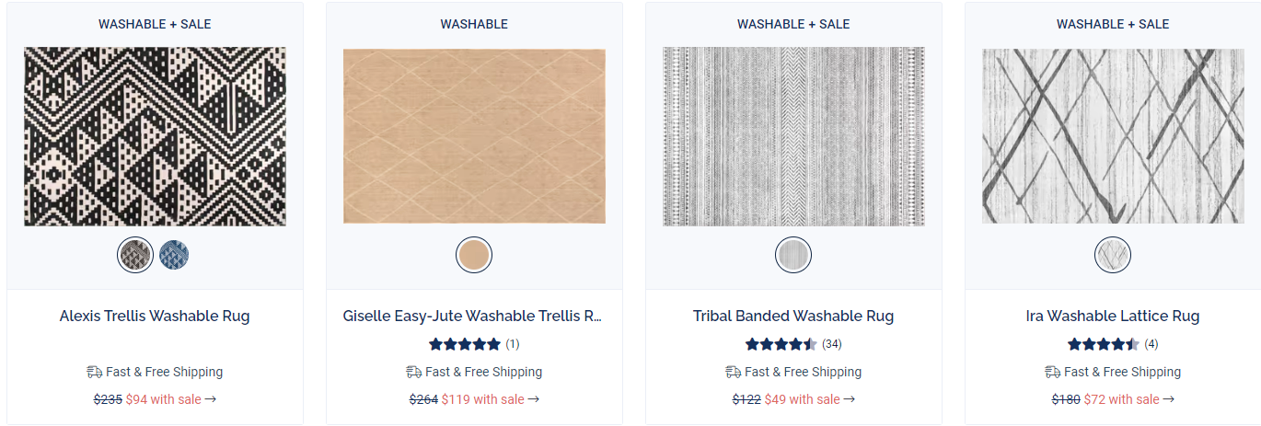1261x426 pixels.
Task: Click the Ira Washable Lattice Rug title
Action: [1113, 316]
